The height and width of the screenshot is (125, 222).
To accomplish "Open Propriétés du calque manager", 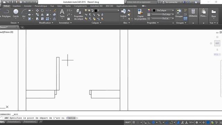I will click(78, 14).
